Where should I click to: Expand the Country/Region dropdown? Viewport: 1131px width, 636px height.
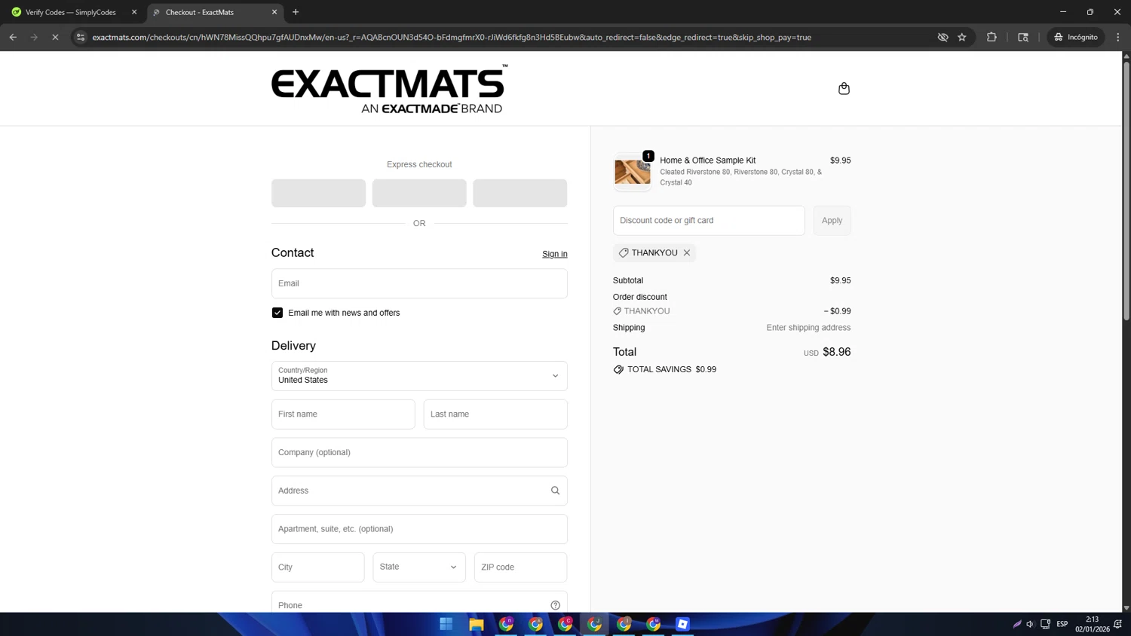(419, 376)
